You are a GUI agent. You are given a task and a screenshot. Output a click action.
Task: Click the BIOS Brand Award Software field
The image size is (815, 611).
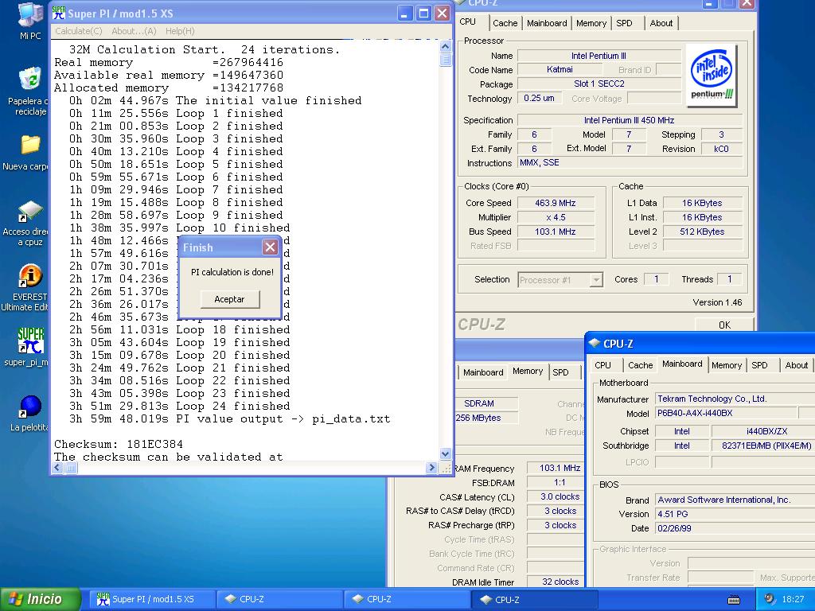click(x=734, y=500)
